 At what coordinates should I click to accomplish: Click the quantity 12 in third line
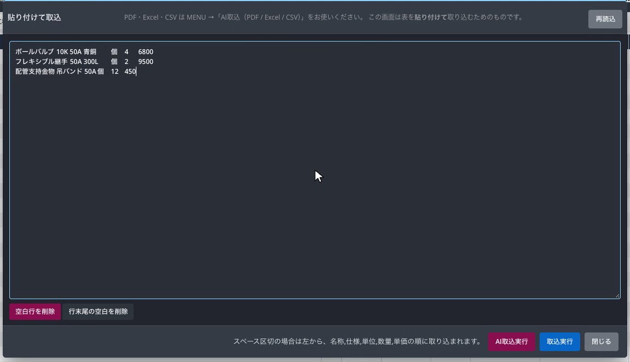[x=114, y=71]
